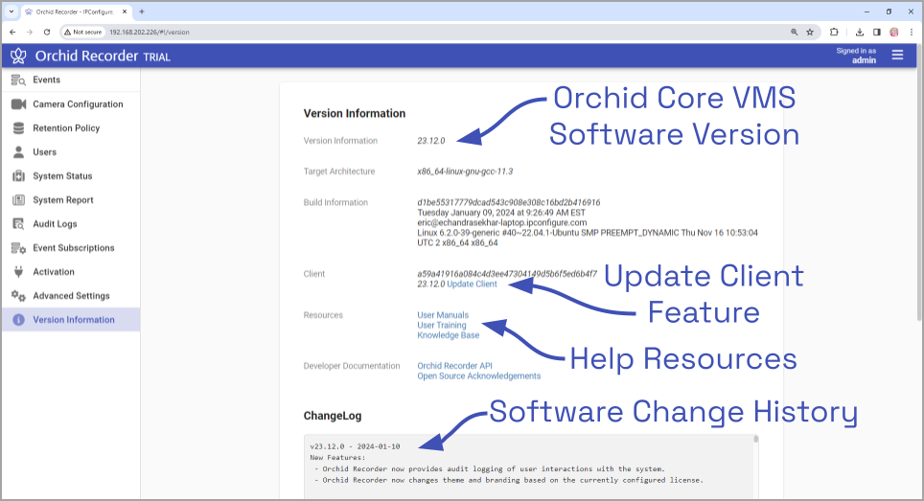Expand the browser tab search dropdown arrow

(x=12, y=11)
